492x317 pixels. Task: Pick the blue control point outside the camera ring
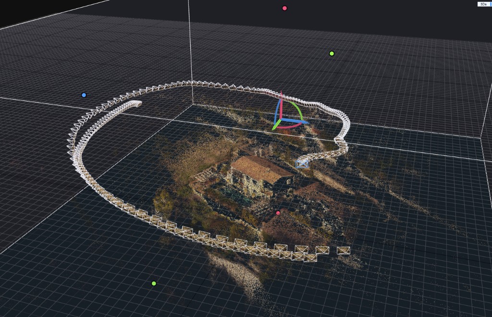(84, 95)
